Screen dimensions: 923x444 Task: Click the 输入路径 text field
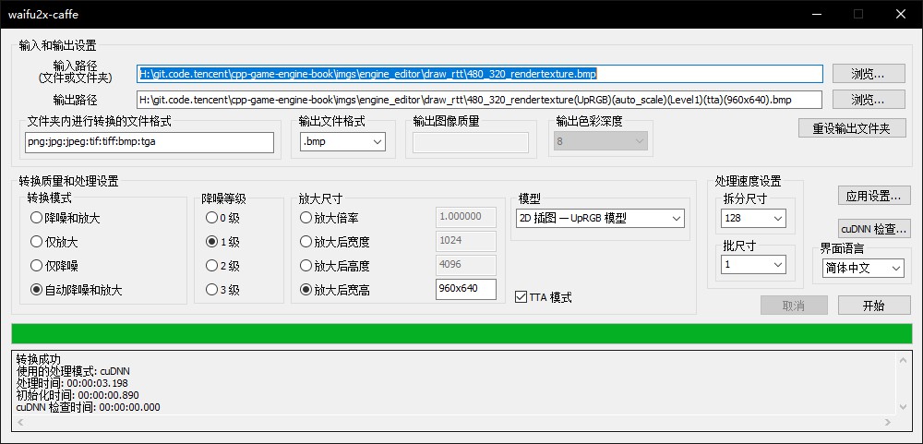(480, 74)
